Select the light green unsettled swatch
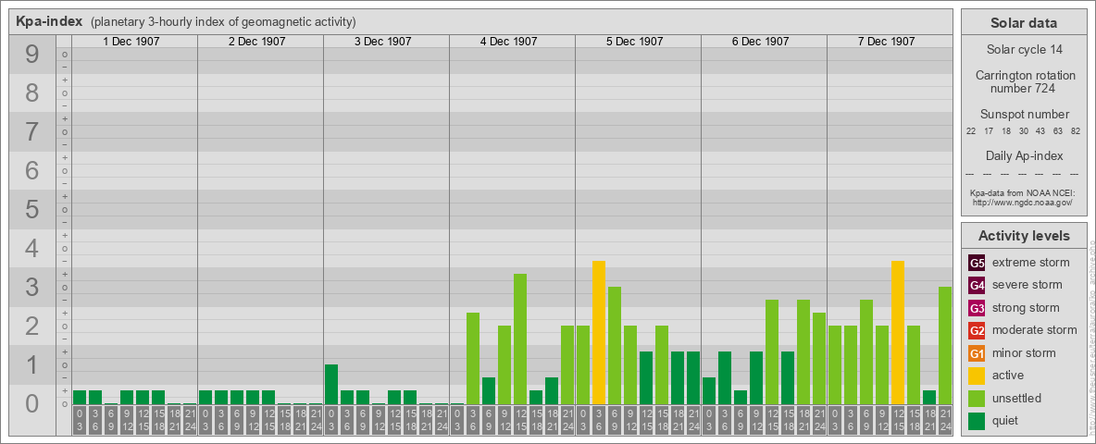 pyautogui.click(x=977, y=398)
